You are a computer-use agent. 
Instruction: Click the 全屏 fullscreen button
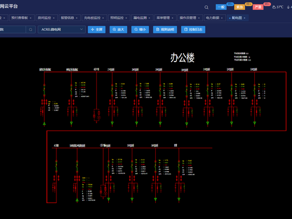tap(96, 30)
